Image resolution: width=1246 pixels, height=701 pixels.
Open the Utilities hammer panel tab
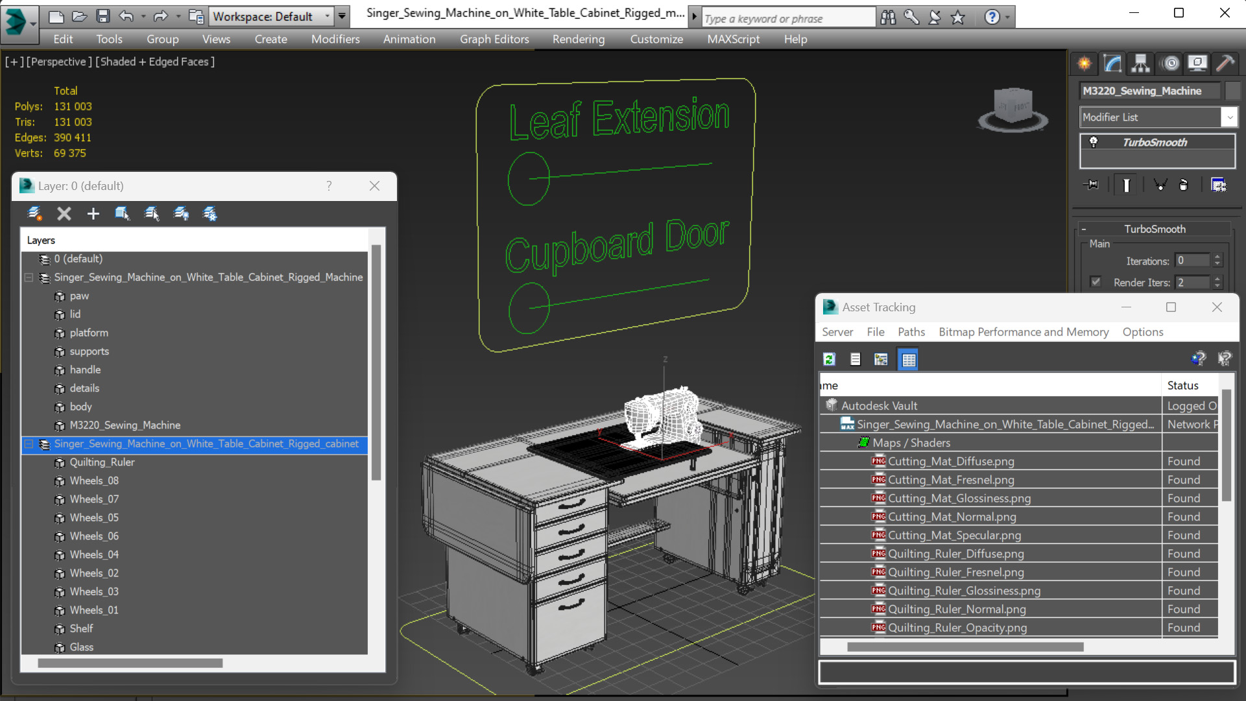click(x=1225, y=64)
